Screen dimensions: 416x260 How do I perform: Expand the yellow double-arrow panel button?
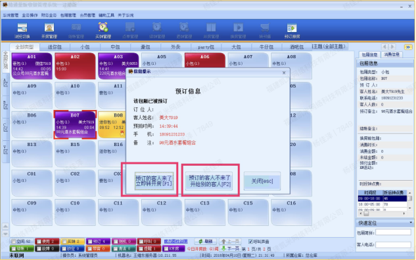point(407,46)
